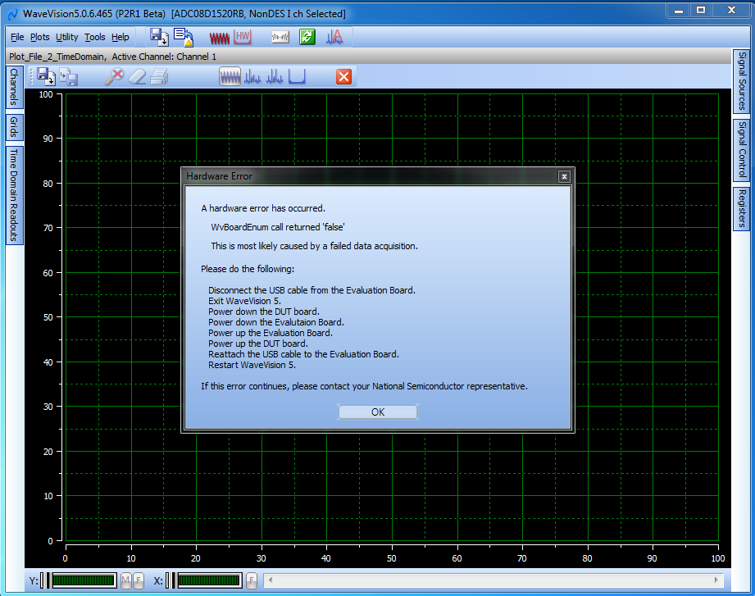The image size is (755, 596).
Task: Click the white signal waveform icon
Action: [280, 37]
